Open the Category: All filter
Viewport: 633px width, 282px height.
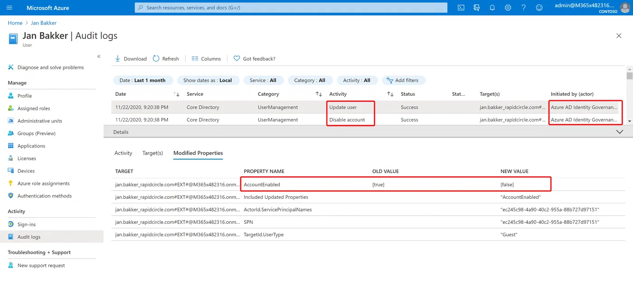click(310, 80)
